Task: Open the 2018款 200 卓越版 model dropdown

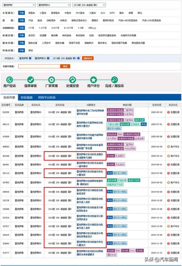Action: coord(89,5)
